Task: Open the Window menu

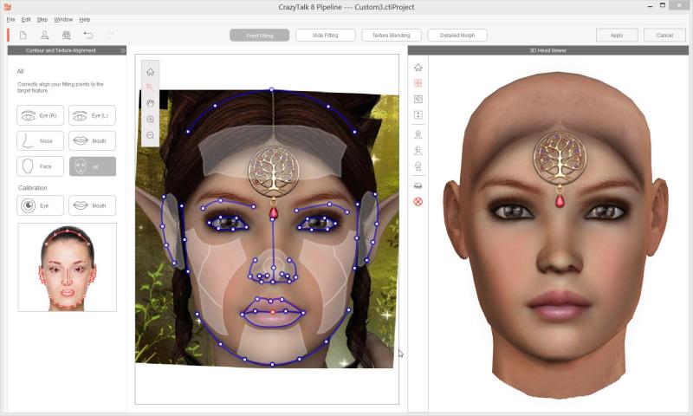Action: tap(63, 19)
